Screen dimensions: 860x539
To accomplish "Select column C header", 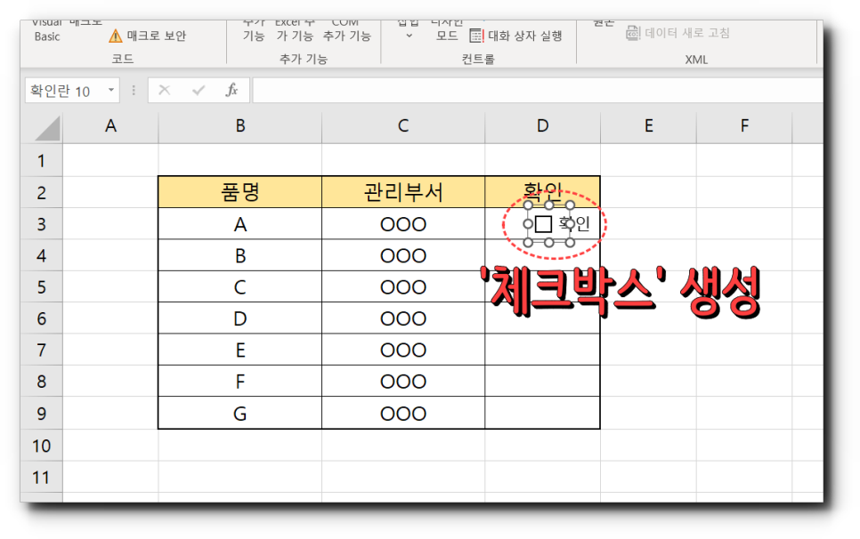I will [403, 126].
